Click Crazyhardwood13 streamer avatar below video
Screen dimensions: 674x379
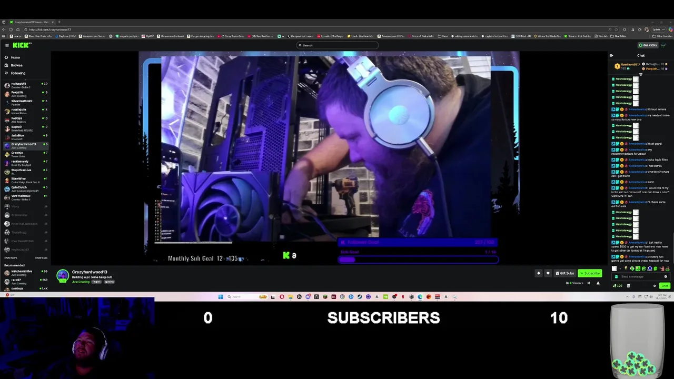click(63, 276)
